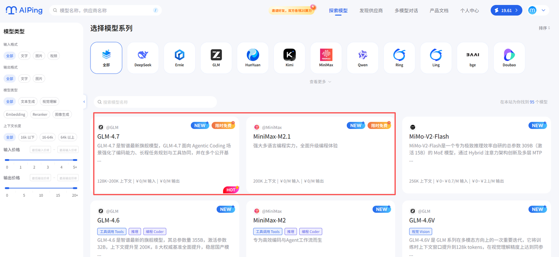559x257 pixels.
Task: Select 16-64k context length filter
Action: (x=47, y=137)
